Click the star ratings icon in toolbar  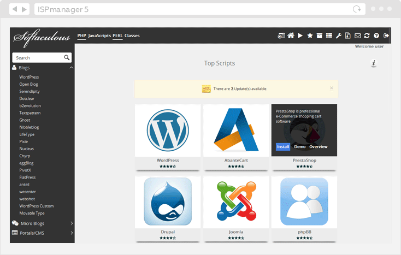310,36
